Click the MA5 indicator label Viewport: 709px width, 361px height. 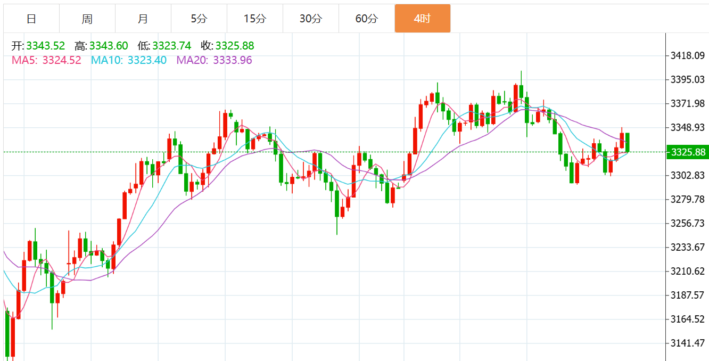[46, 60]
